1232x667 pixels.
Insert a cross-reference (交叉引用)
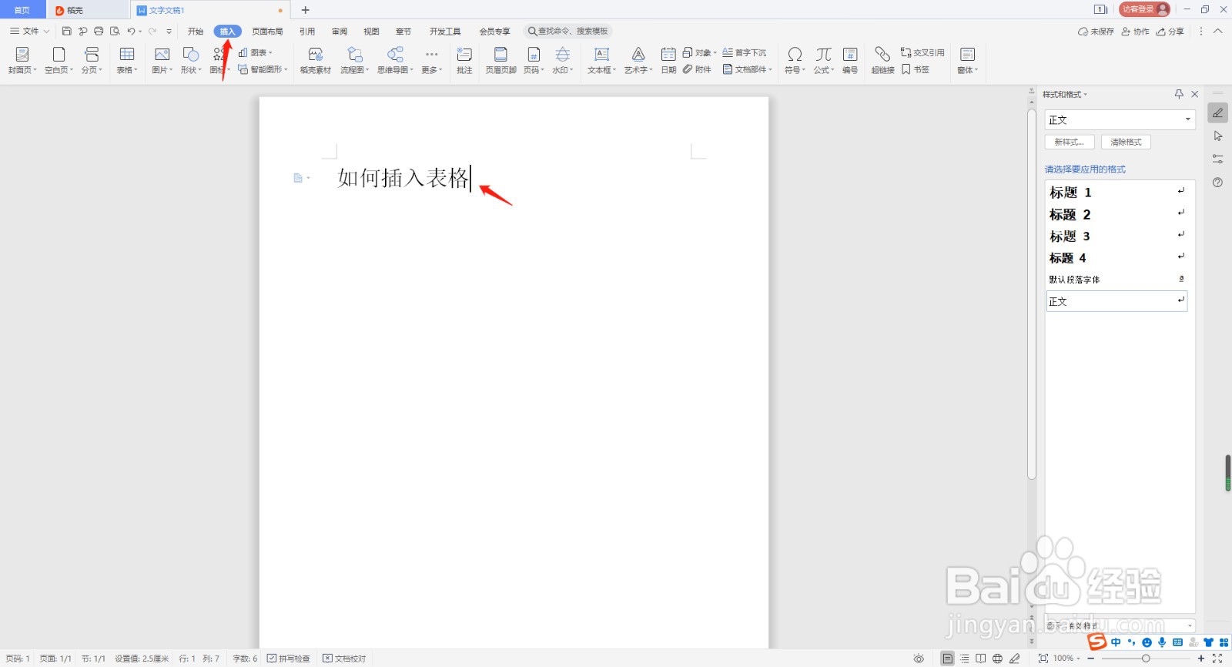click(x=922, y=52)
